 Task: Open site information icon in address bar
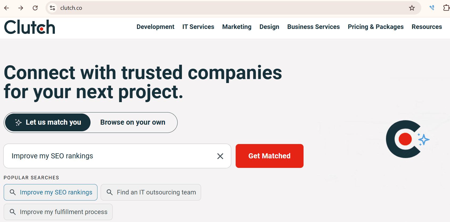coord(52,8)
